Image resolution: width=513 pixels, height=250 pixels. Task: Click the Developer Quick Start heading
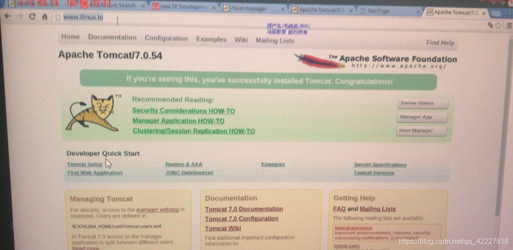coord(103,153)
